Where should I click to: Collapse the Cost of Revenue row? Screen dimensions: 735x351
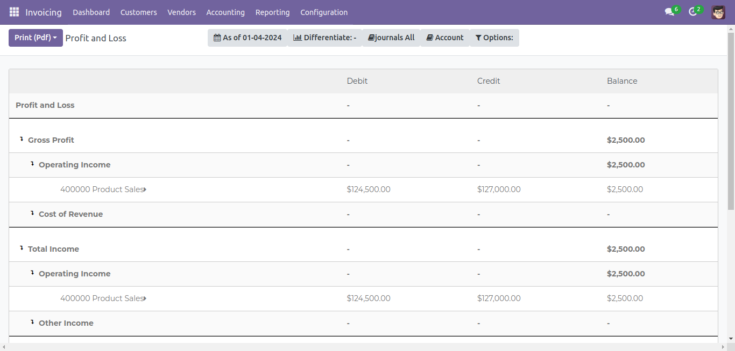point(33,214)
